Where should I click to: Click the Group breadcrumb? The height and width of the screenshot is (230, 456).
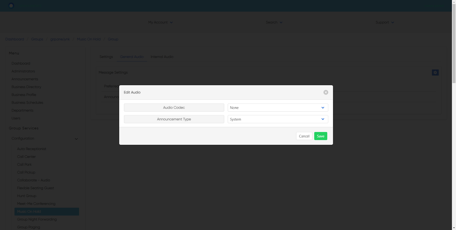click(113, 39)
